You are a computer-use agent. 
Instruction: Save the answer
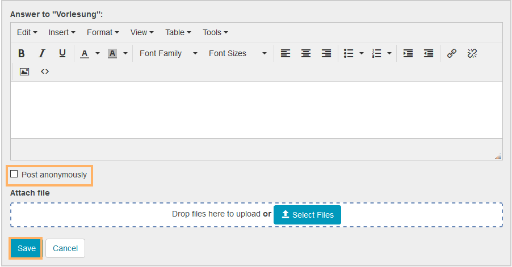26,248
